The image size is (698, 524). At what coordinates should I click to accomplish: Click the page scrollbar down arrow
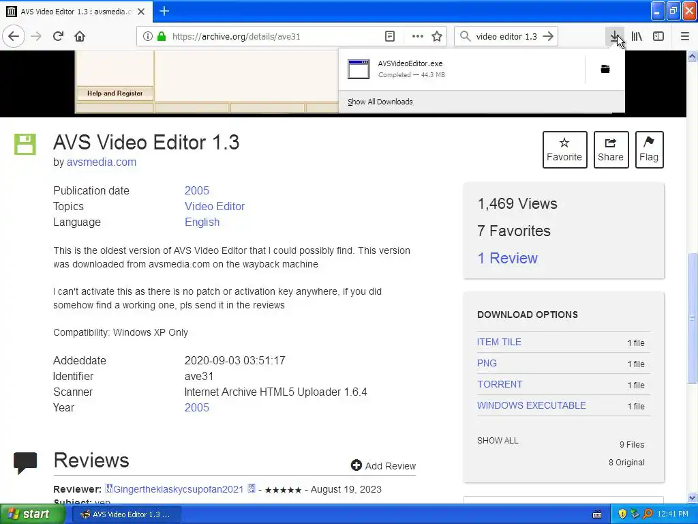(x=693, y=497)
